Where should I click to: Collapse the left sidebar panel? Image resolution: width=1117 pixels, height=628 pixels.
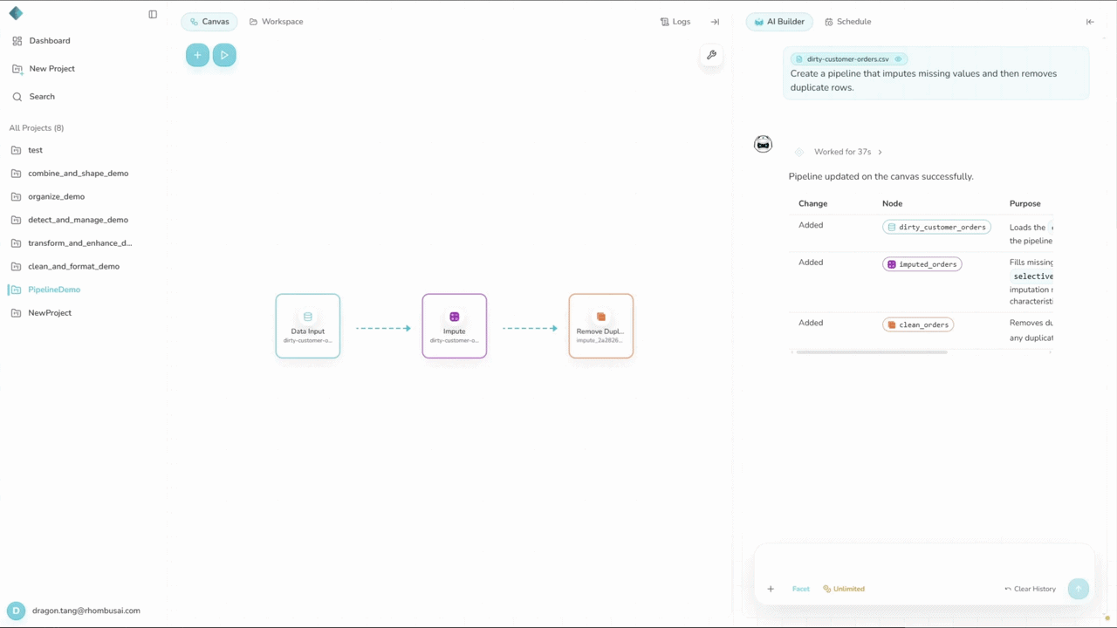pos(153,14)
